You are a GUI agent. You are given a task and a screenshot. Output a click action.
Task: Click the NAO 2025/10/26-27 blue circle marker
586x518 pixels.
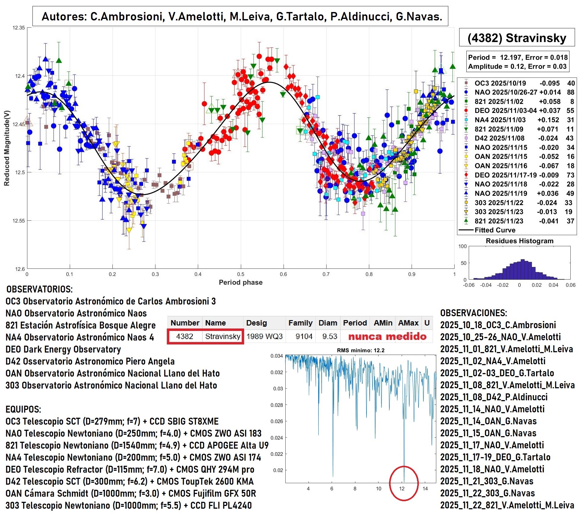466,92
